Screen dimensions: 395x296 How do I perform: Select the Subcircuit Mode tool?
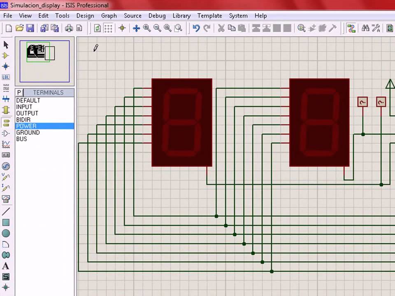click(x=6, y=110)
